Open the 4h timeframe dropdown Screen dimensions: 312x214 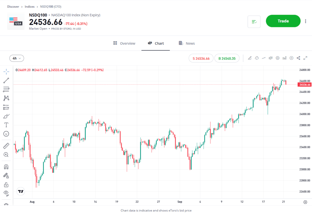(x=17, y=58)
